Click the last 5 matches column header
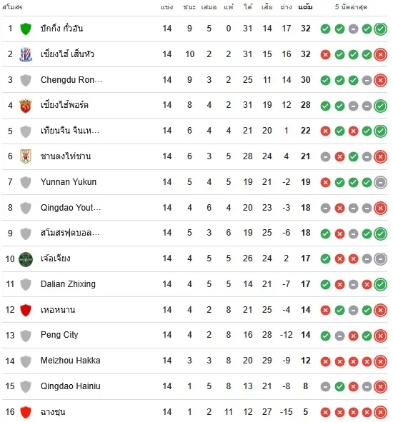Screen dimensions: 393x422 [x=351, y=7]
